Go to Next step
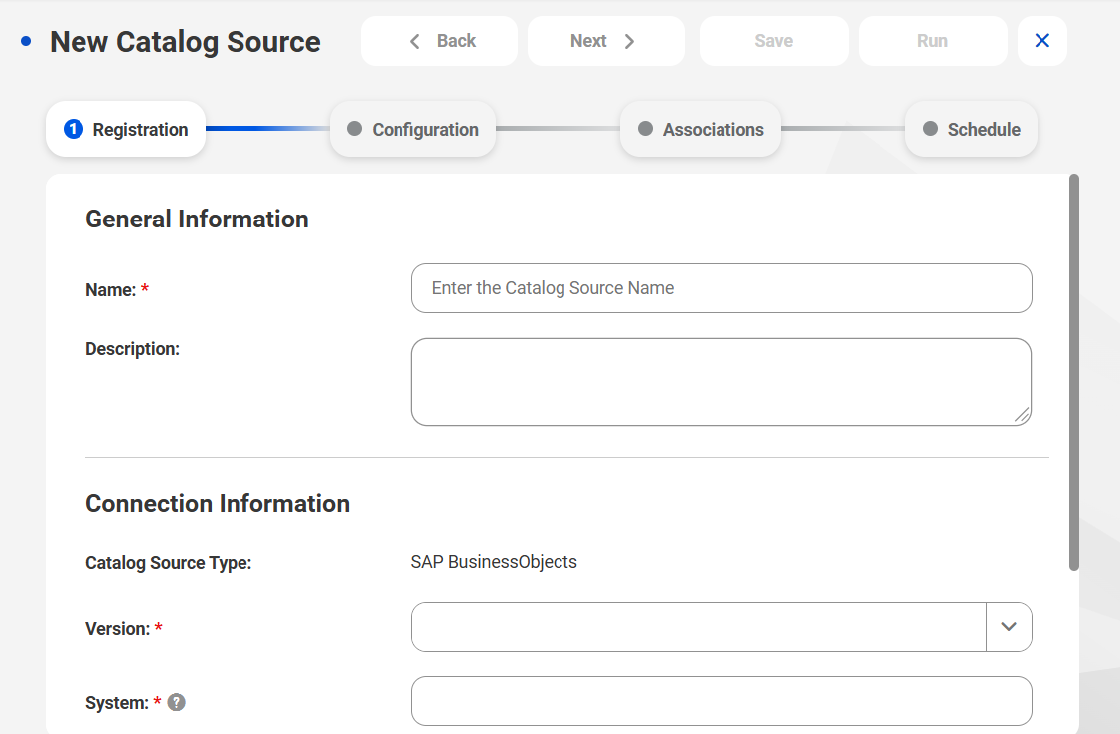The width and height of the screenshot is (1120, 734). (606, 41)
